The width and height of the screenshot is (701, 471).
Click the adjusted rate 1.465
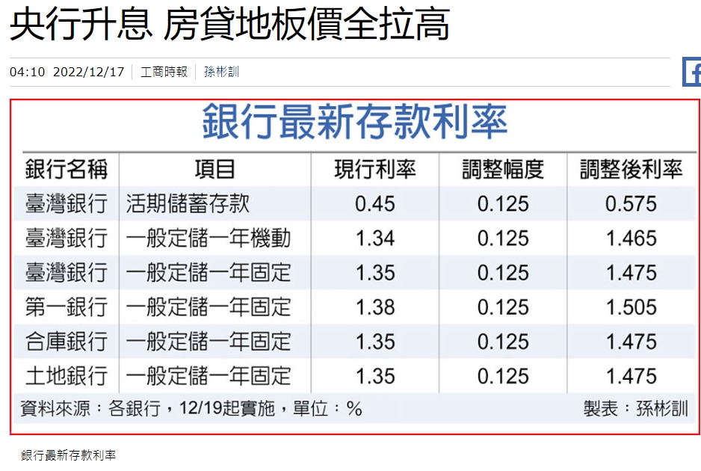[631, 238]
